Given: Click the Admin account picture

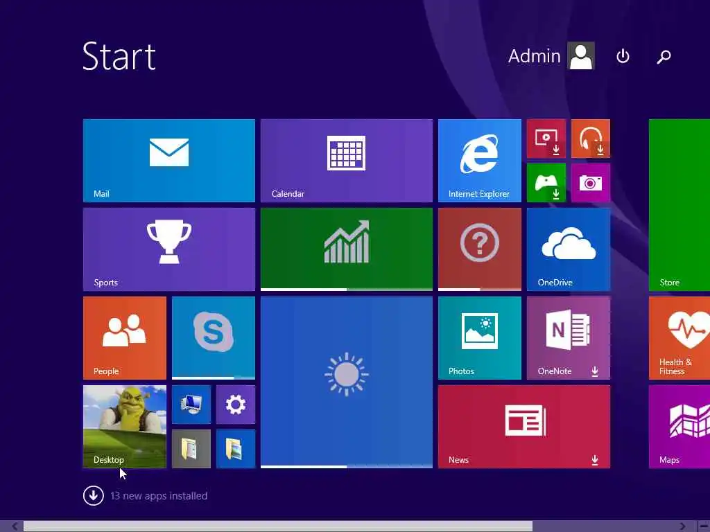Looking at the screenshot, I should (x=581, y=56).
